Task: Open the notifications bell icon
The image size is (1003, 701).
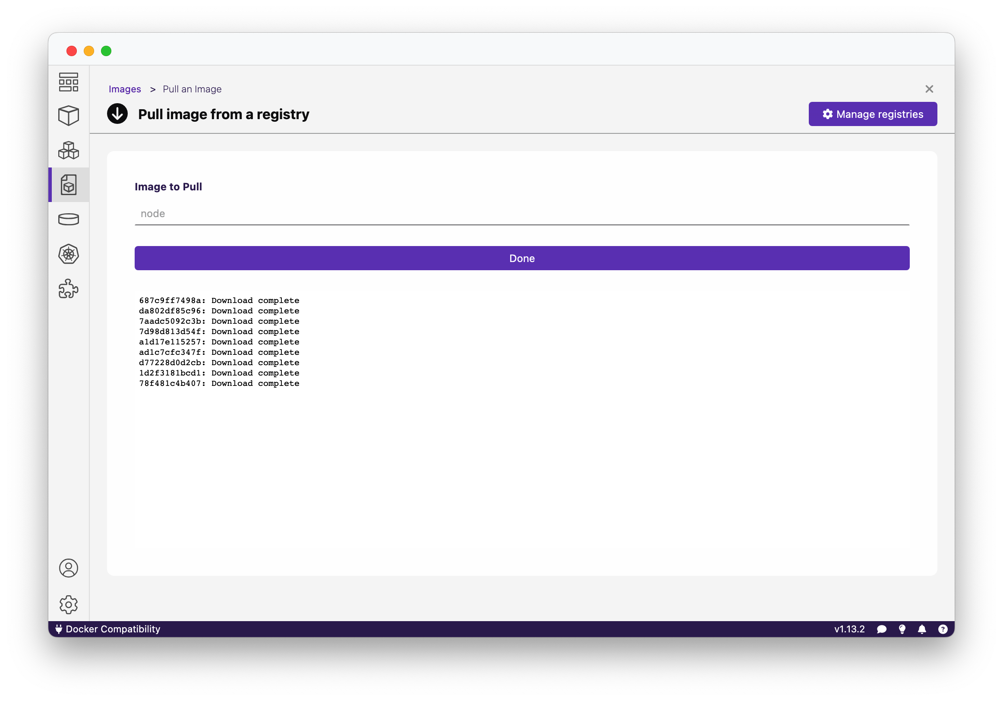Action: pyautogui.click(x=922, y=629)
